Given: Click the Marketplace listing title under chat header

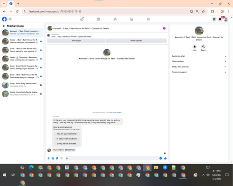Looking at the screenshot, I should (x=71, y=37).
